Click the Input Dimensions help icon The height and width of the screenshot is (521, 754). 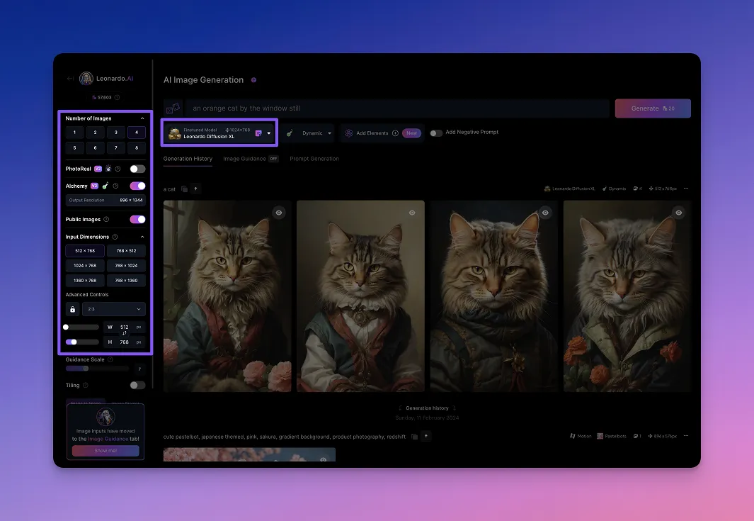pos(115,237)
